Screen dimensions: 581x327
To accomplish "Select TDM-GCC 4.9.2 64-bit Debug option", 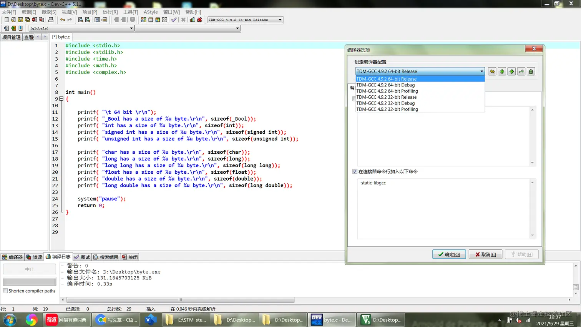I will (x=420, y=85).
